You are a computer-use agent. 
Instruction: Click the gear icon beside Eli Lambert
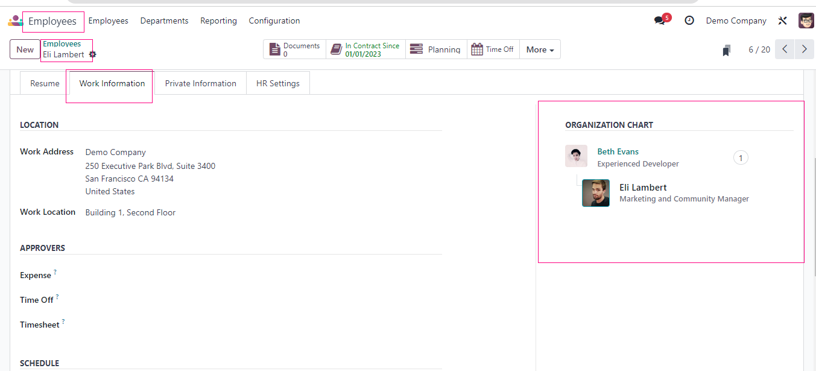[92, 54]
